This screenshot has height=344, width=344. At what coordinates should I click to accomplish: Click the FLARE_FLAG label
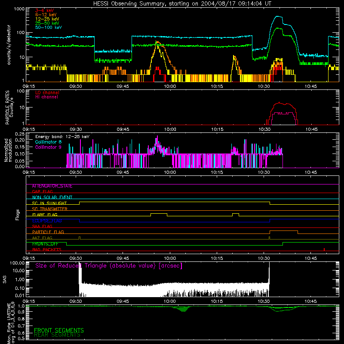pyautogui.click(x=45, y=215)
